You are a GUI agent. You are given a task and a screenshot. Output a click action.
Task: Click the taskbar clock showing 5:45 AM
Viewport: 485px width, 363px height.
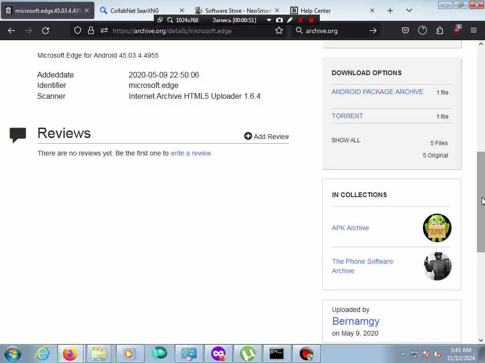pyautogui.click(x=461, y=354)
